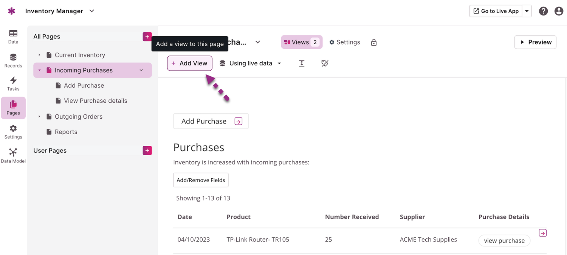567x255 pixels.
Task: Add a new user page with plus icon
Action: [x=147, y=150]
